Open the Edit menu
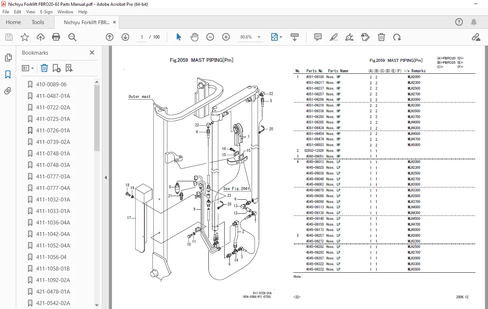Image resolution: width=488 pixels, height=309 pixels. (18, 12)
